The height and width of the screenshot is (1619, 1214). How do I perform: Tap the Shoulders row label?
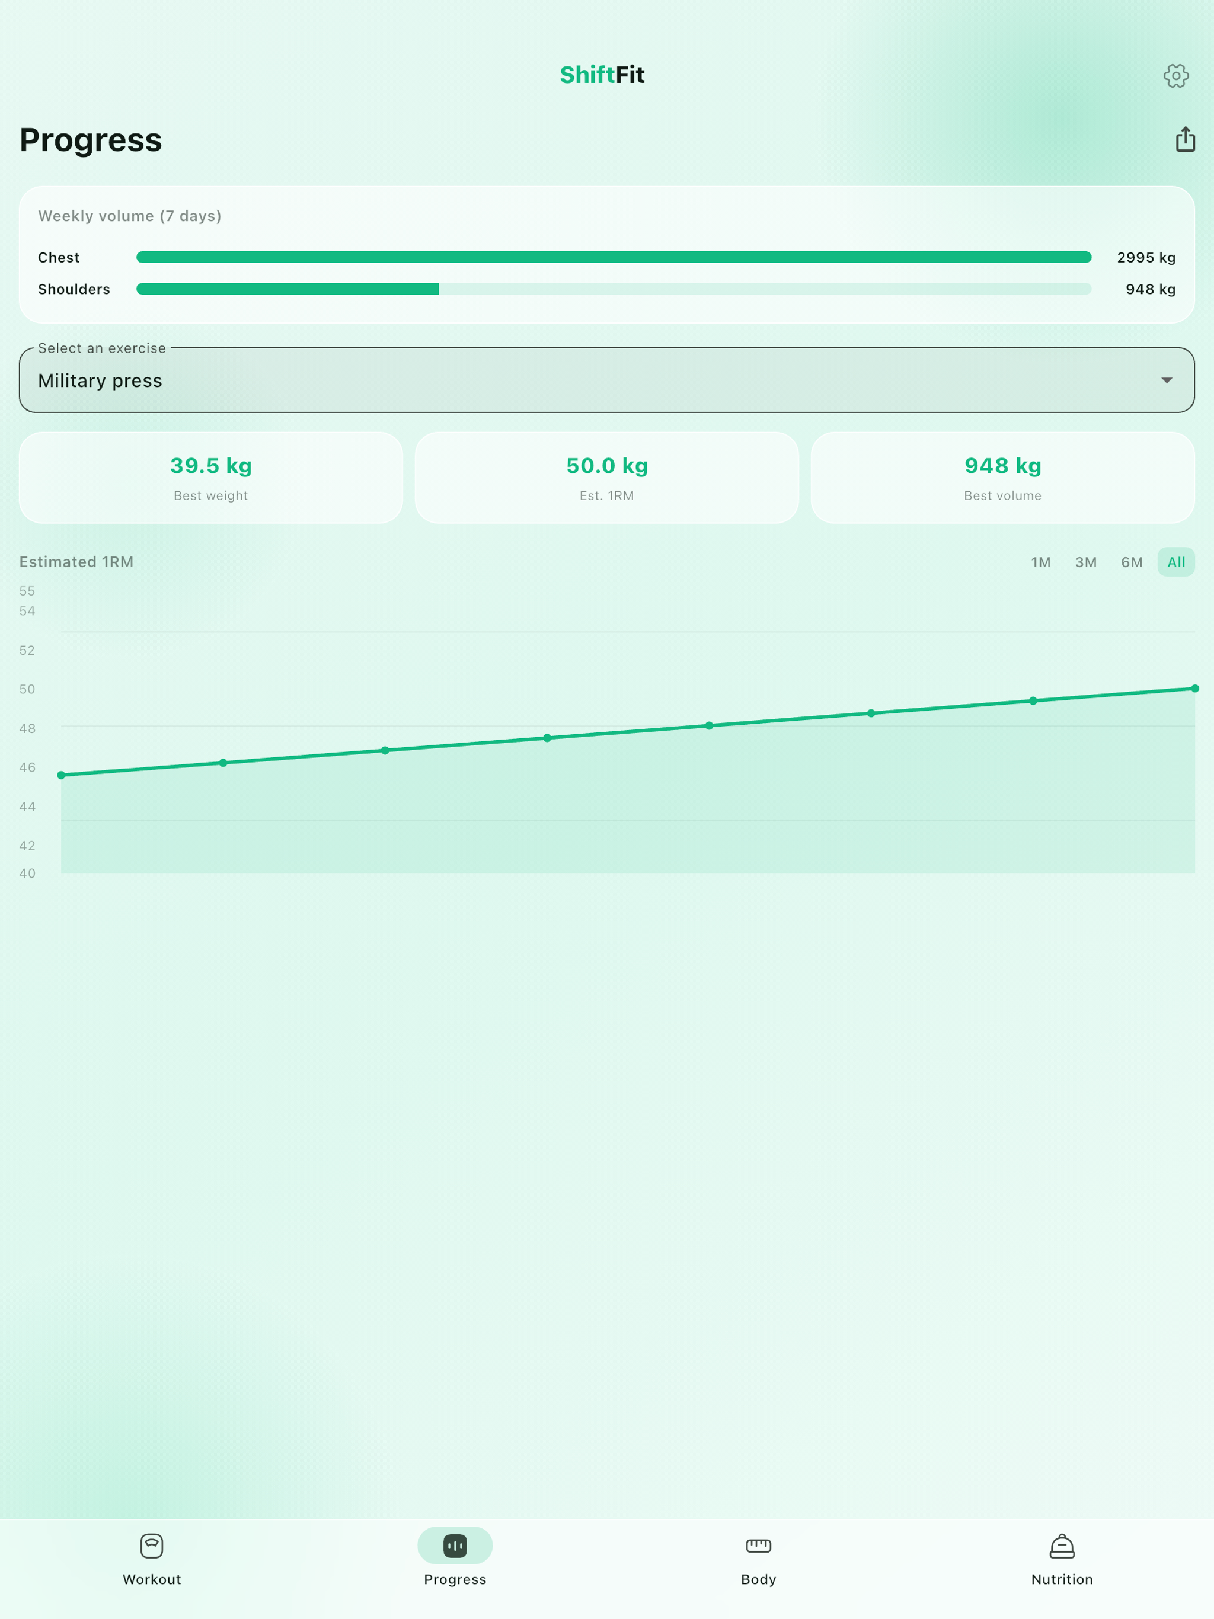click(74, 289)
